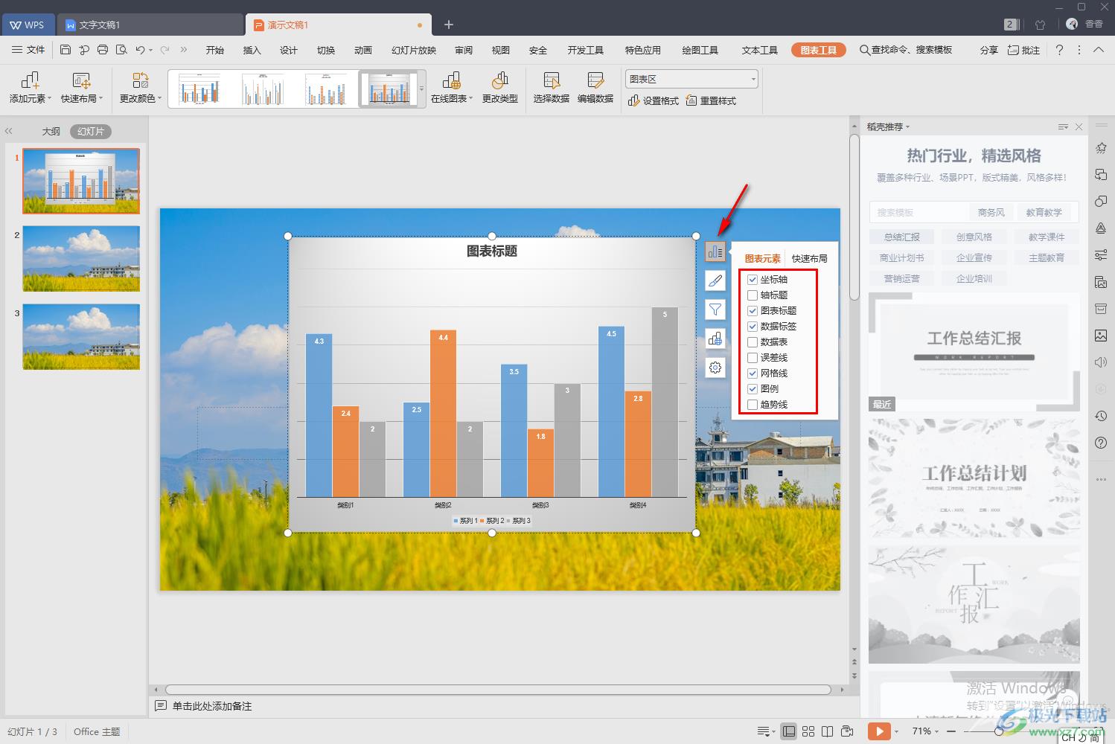1115x744 pixels.
Task: Select the 教育教学 template filter
Action: click(1044, 212)
